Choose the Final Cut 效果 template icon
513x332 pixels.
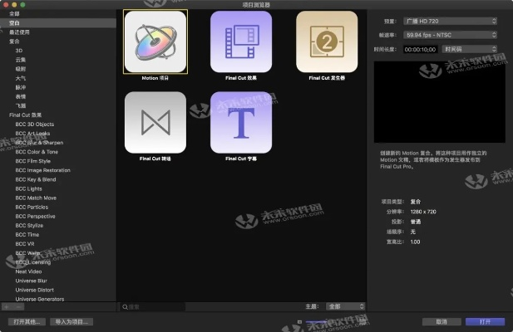tap(241, 42)
